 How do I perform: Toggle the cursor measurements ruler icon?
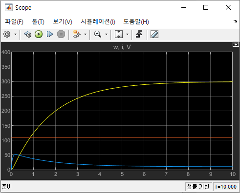(x=154, y=34)
